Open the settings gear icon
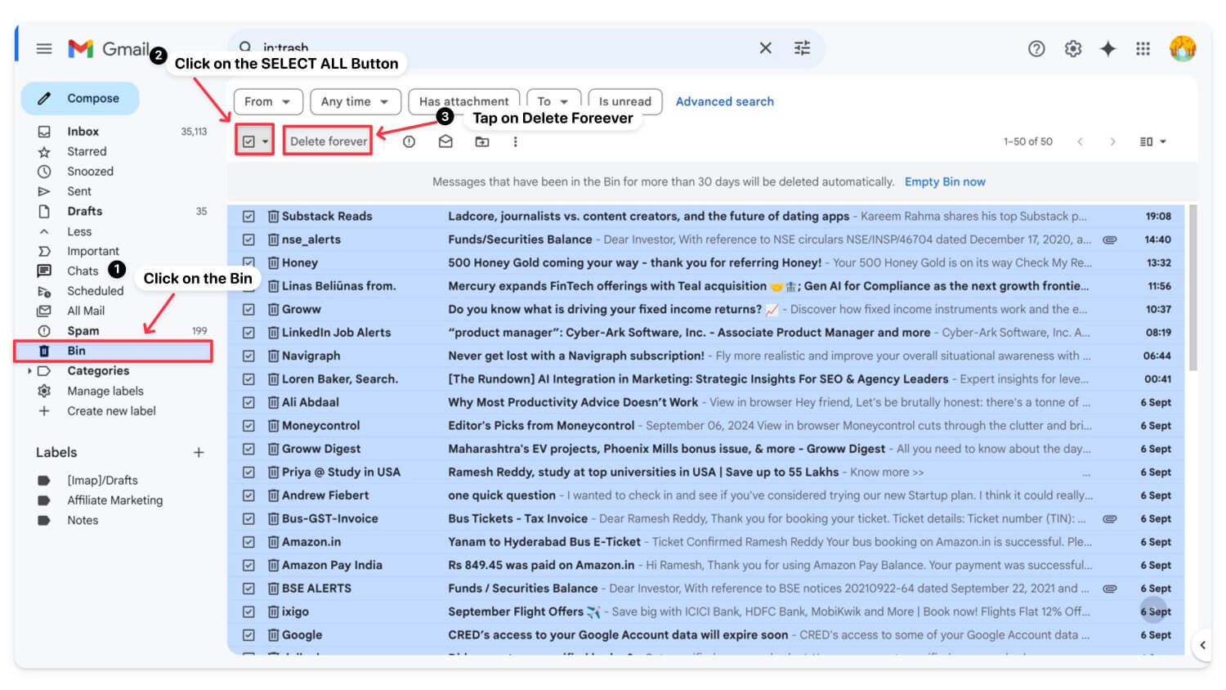Screen dimensions: 1226x690 1073,49
